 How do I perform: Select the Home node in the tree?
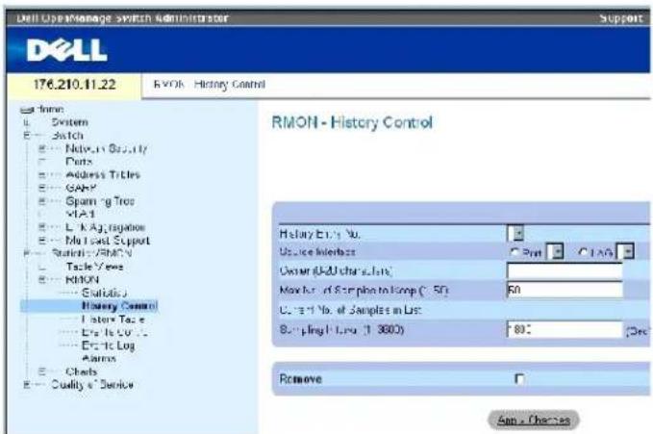point(51,110)
